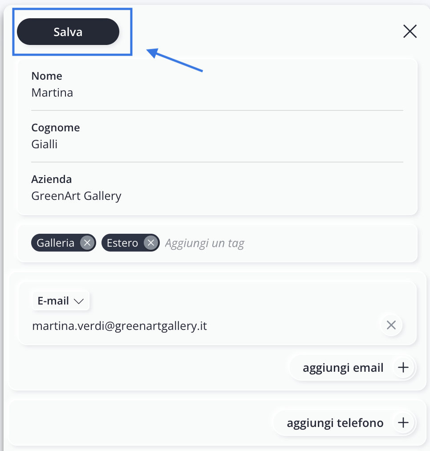The width and height of the screenshot is (430, 451).
Task: Click the Nome field label
Action: 47,76
